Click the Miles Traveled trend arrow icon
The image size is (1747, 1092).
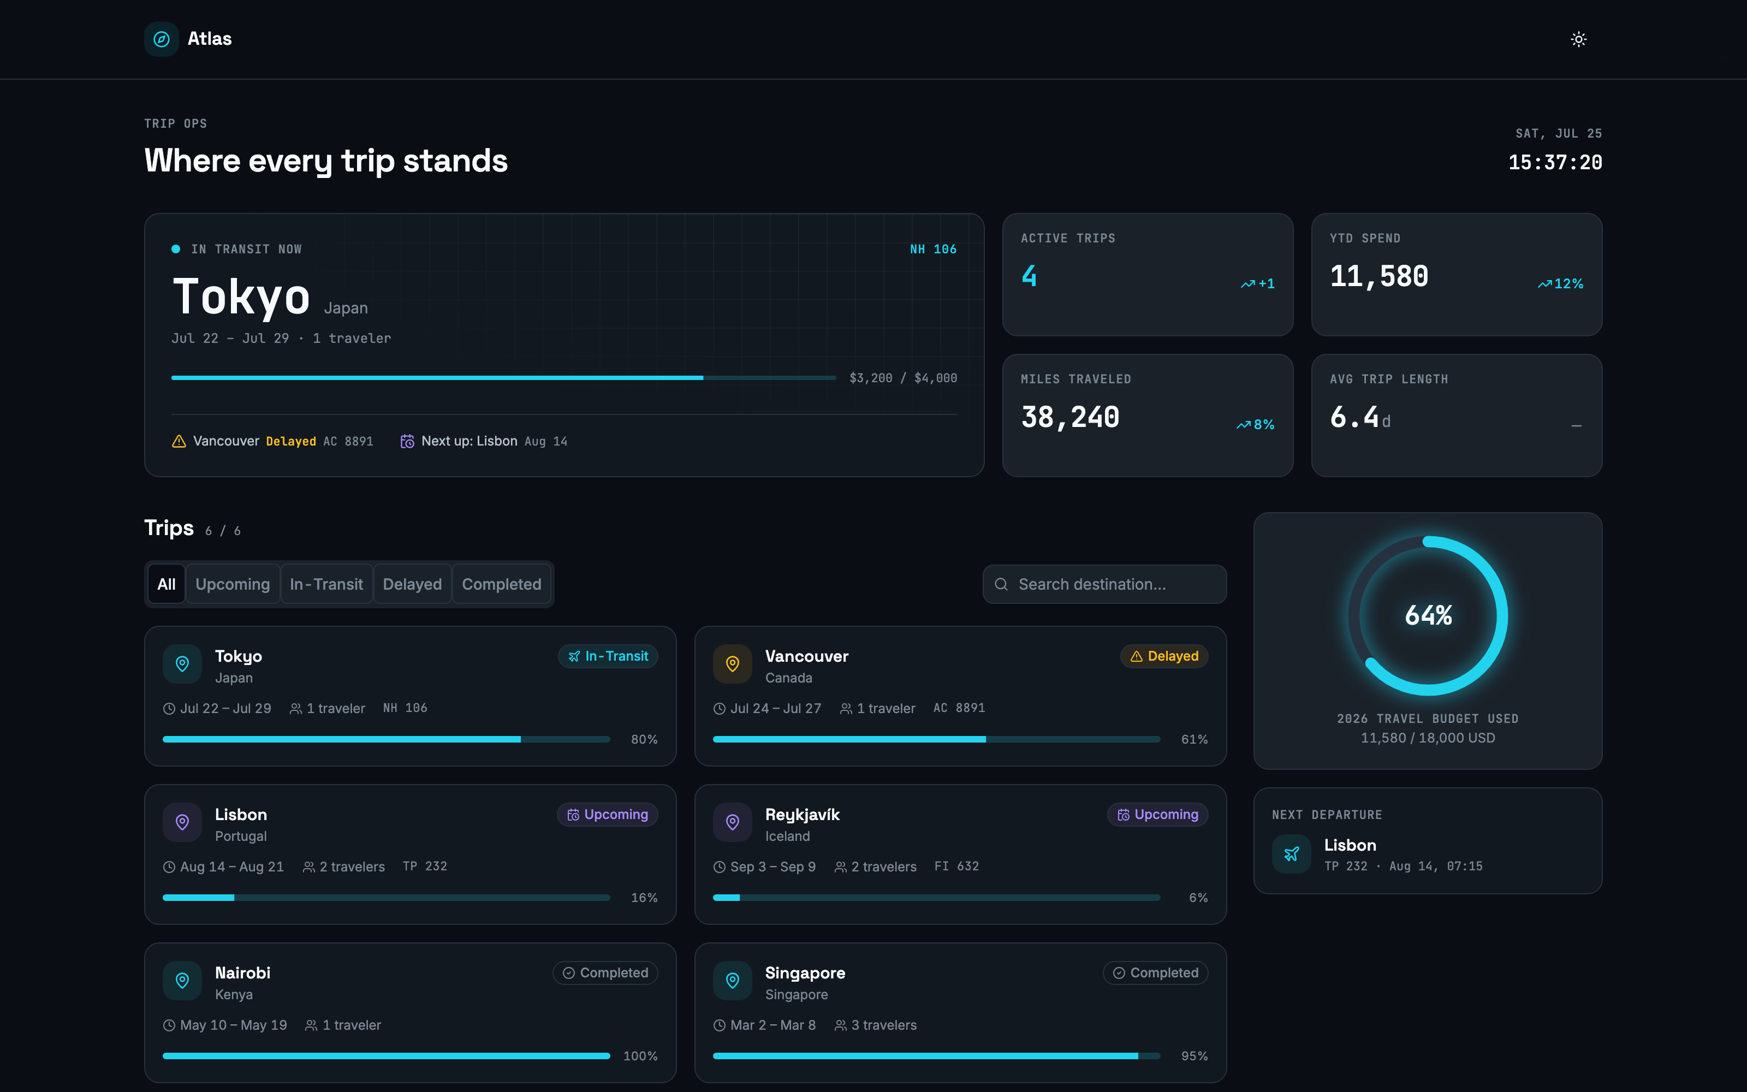[x=1243, y=425]
